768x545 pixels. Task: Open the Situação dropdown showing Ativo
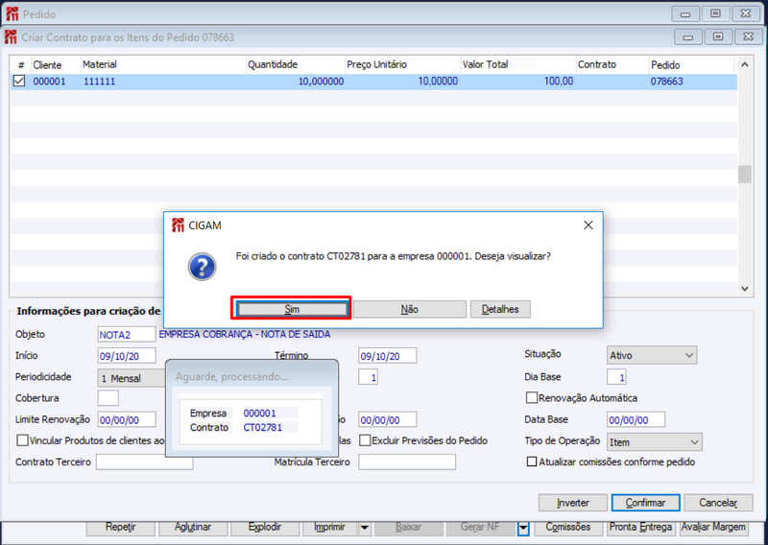click(652, 356)
